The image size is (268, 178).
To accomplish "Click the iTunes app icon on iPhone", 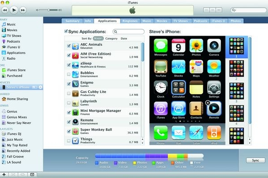I will coord(161,109).
